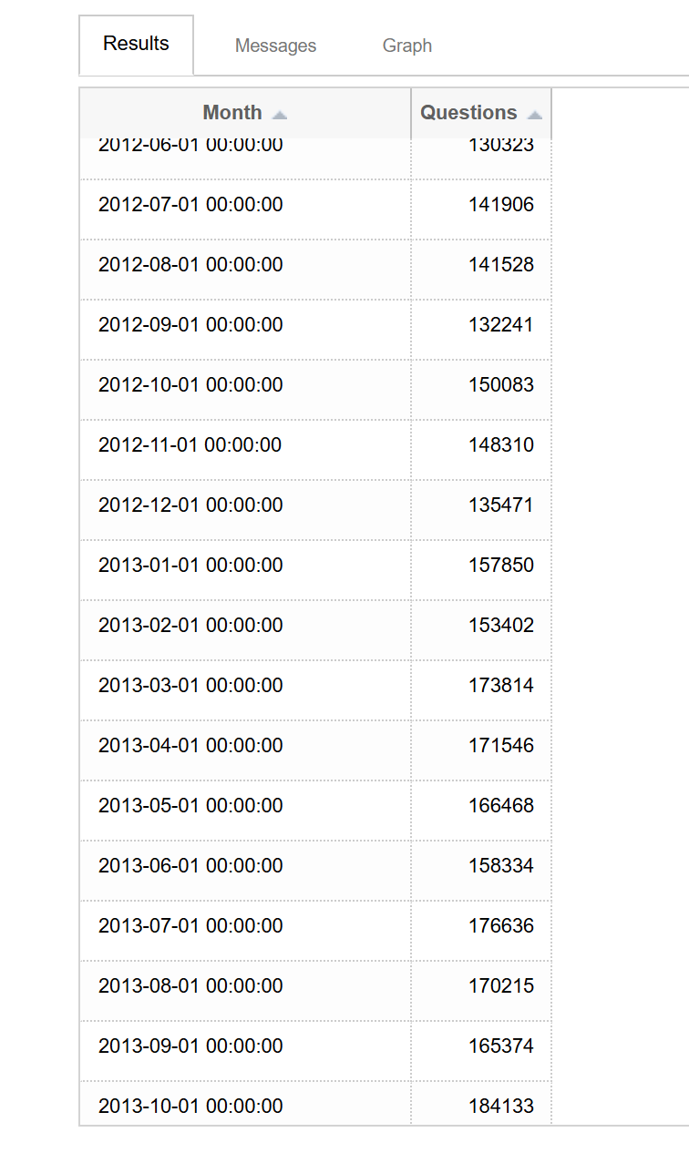Select the 2013-09-01 date cell
This screenshot has width=689, height=1163.
click(x=190, y=1046)
